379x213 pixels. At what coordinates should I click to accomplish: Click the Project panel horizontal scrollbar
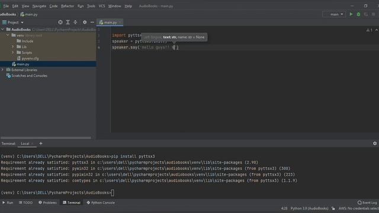pyautogui.click(x=46, y=138)
